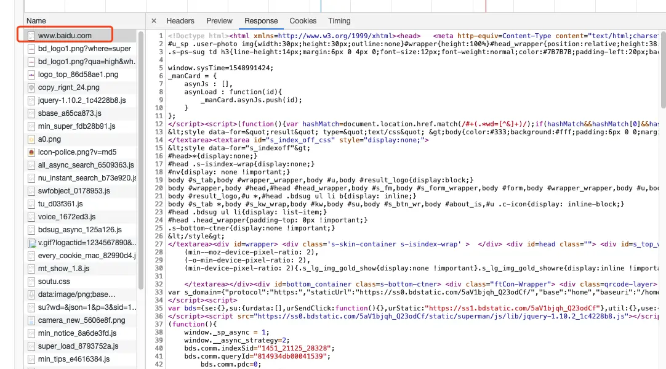This screenshot has width=666, height=369.
Task: Select bd_logo1.png?where=super request
Action: (80, 49)
